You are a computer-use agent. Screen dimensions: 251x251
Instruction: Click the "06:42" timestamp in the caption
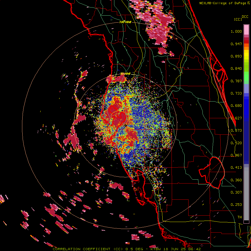point(194,249)
